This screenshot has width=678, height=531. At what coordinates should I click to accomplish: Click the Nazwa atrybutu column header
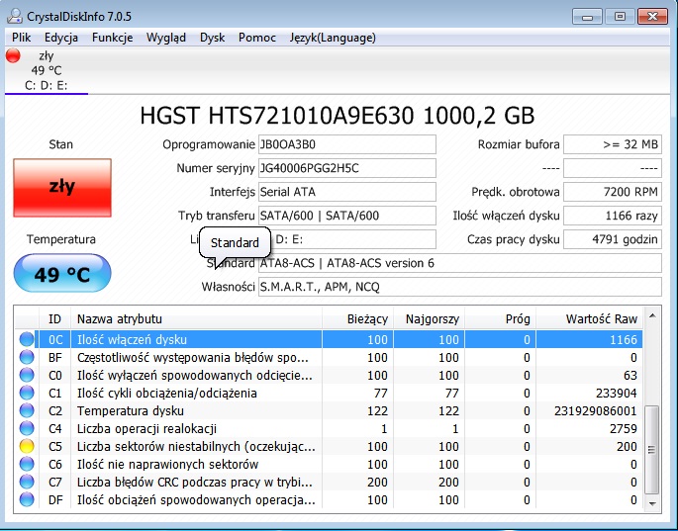196,318
